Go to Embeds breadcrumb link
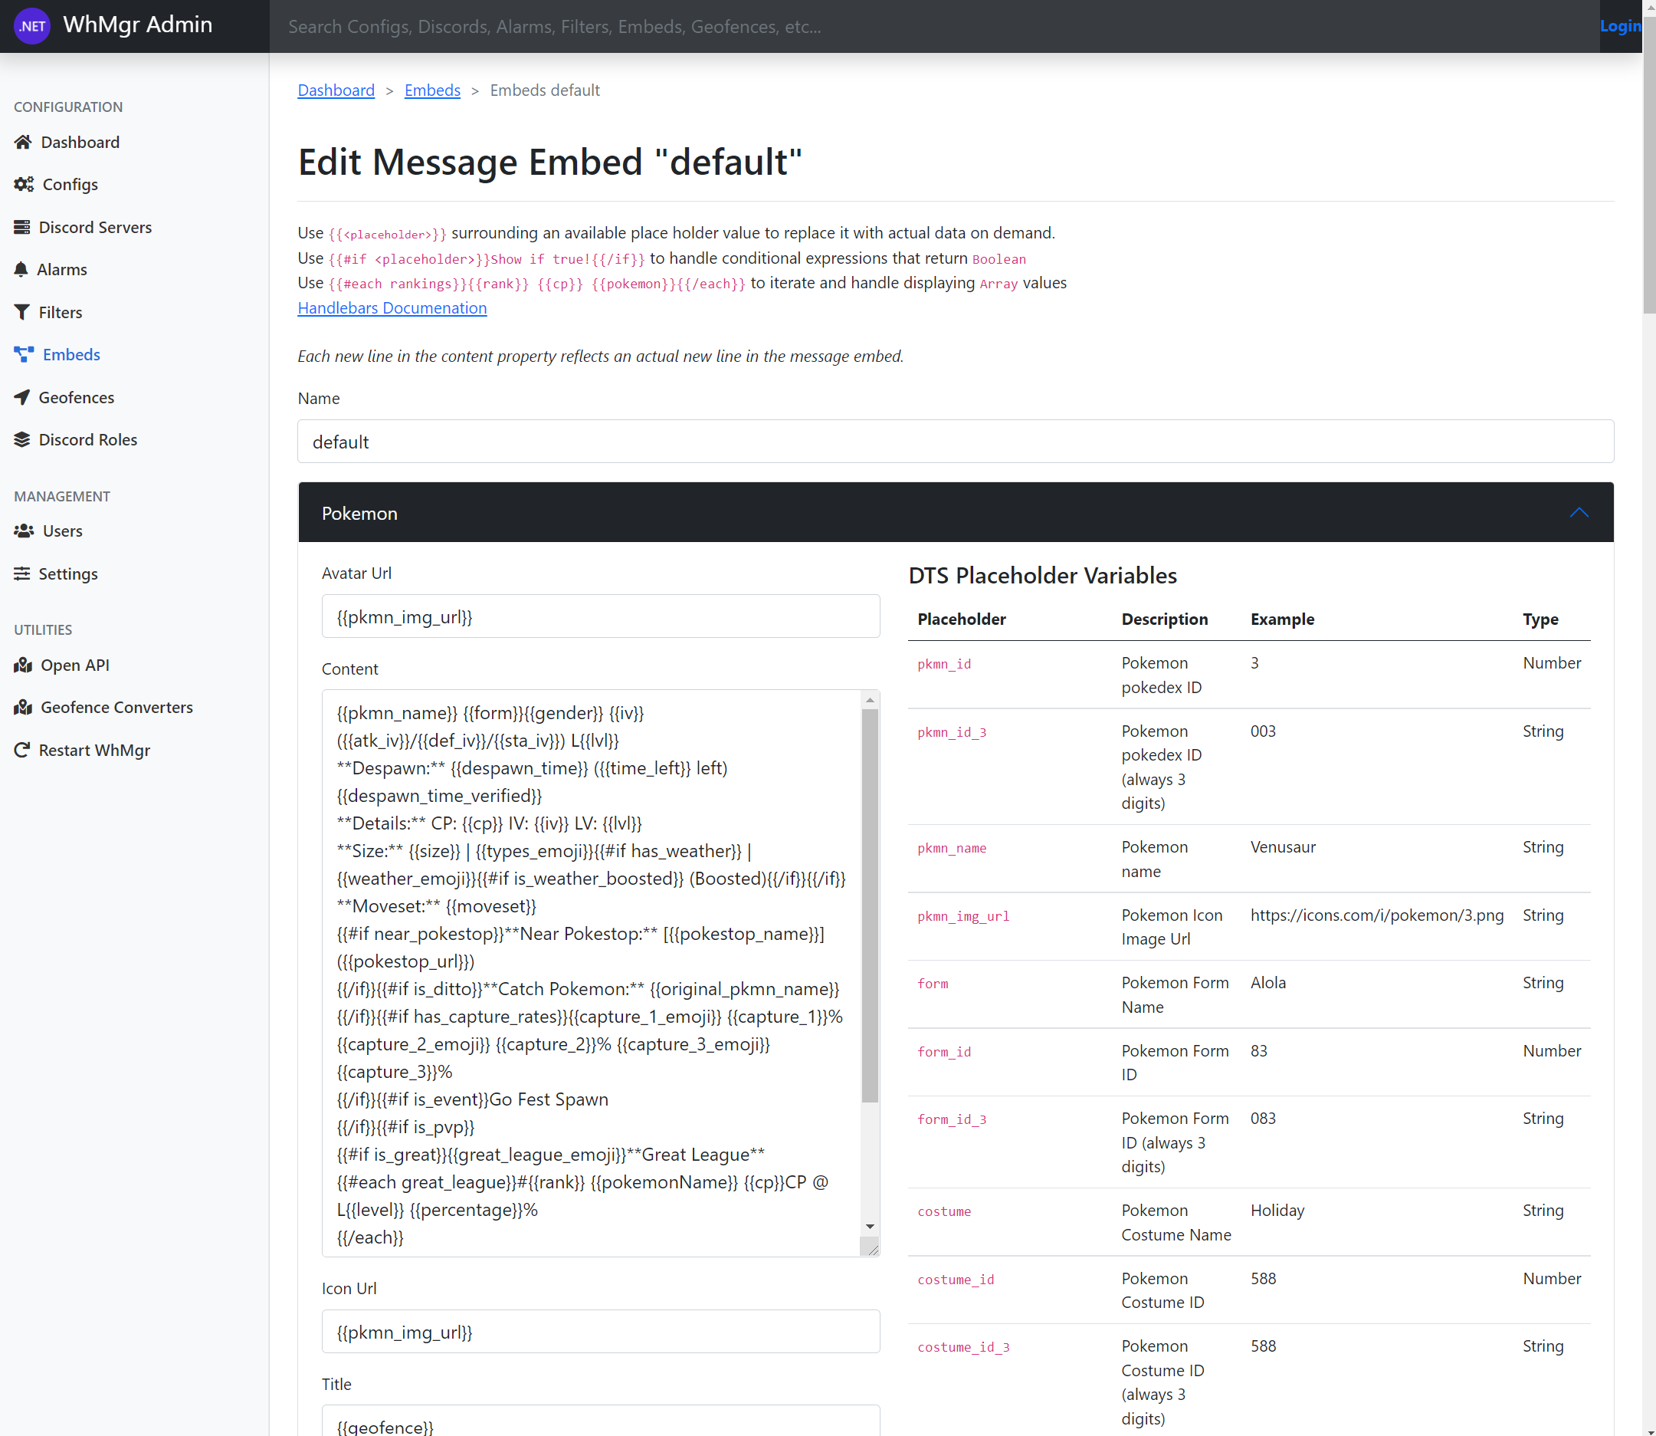Viewport: 1656px width, 1436px height. [431, 90]
